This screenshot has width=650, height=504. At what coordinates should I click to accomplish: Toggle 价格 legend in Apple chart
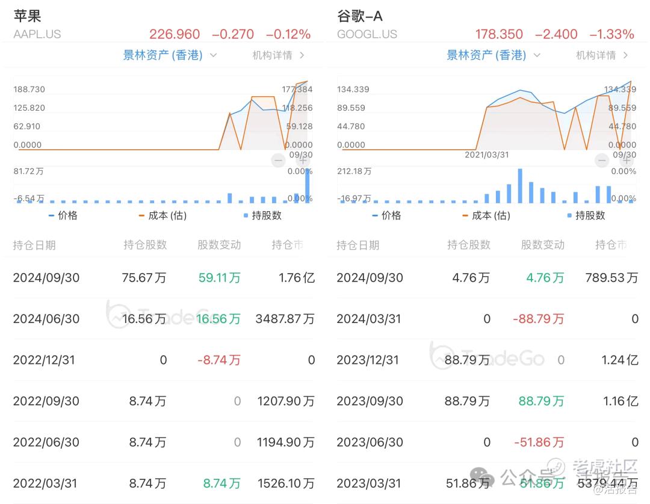point(63,215)
